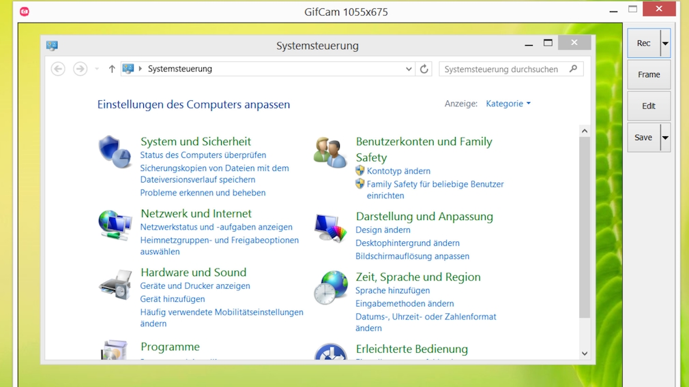Expand the address bar history dropdown
Image resolution: width=689 pixels, height=387 pixels.
click(409, 69)
